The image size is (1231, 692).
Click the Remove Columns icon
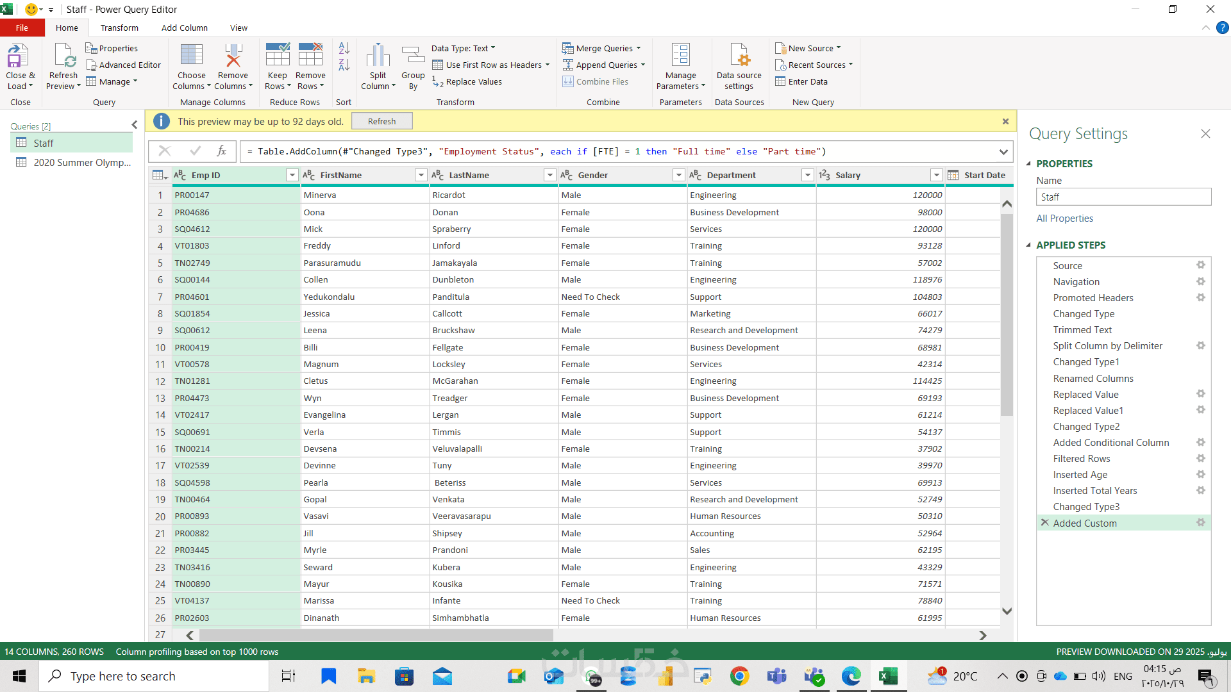tap(233, 56)
